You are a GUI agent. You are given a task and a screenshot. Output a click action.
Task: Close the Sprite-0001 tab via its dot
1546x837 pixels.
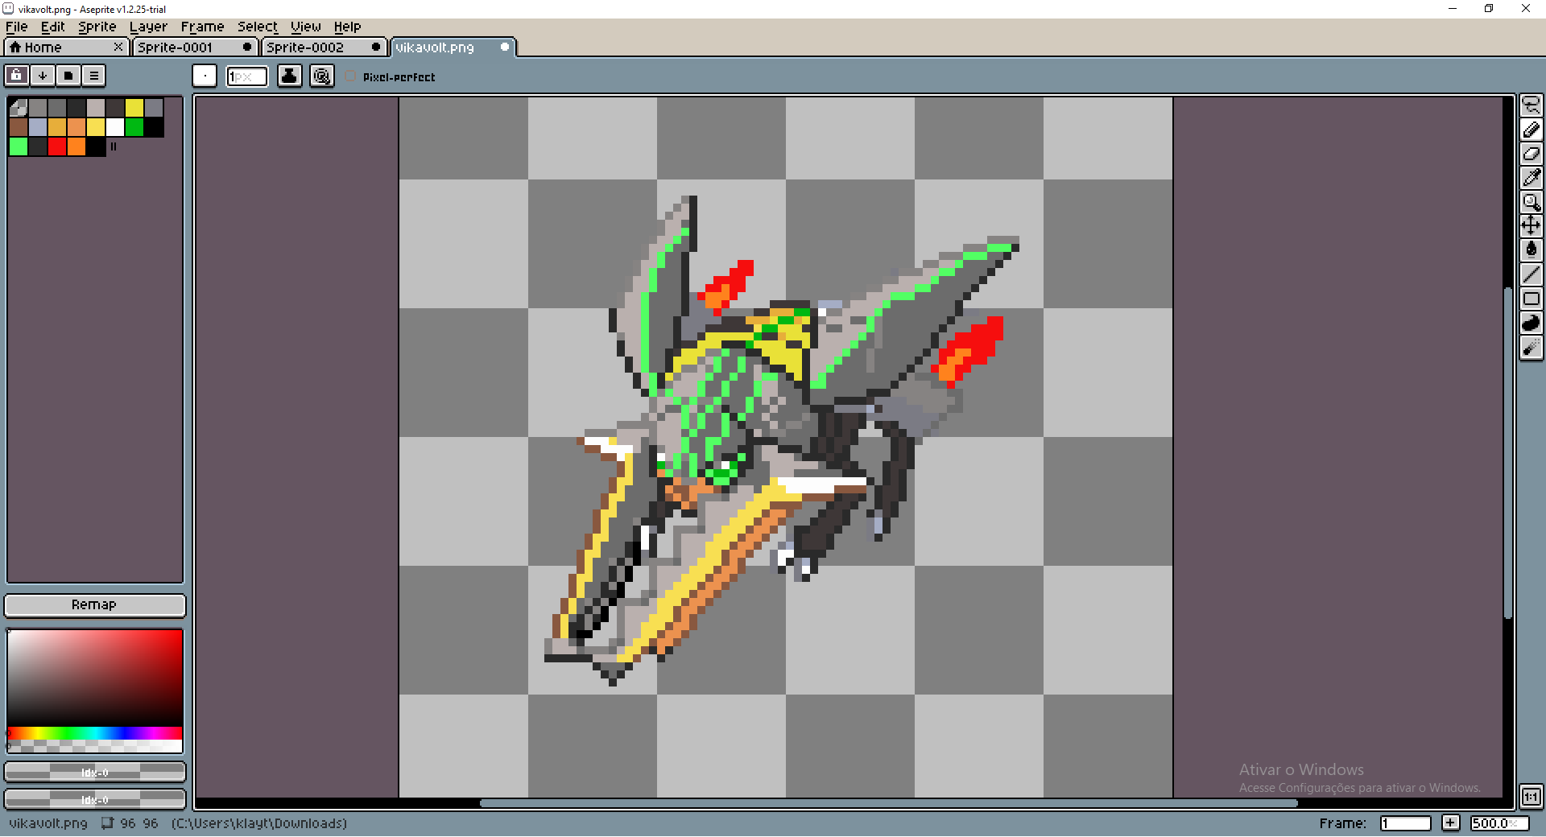[247, 47]
